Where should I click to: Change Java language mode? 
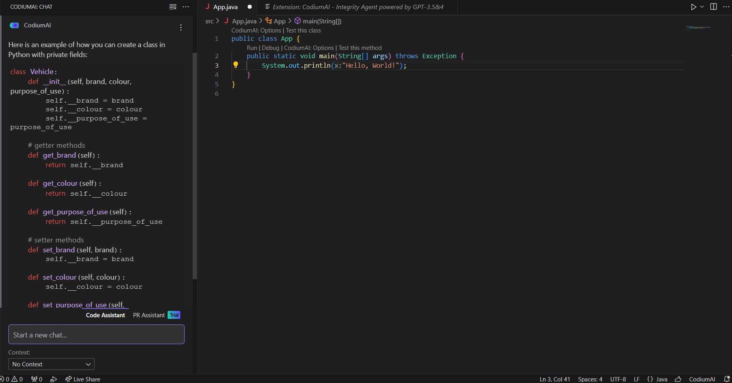click(662, 379)
